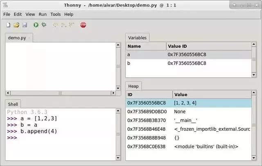Click the Thonny application icon in title bar
Image resolution: width=262 pixels, height=166 pixels.
(5, 5)
